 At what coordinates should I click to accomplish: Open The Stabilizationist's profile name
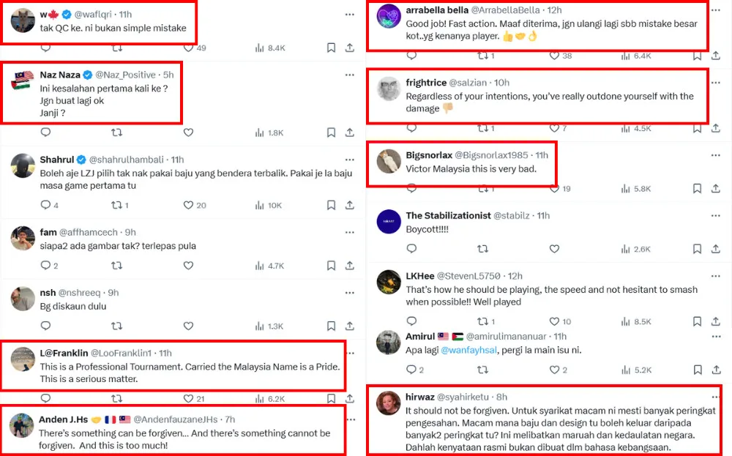point(447,215)
